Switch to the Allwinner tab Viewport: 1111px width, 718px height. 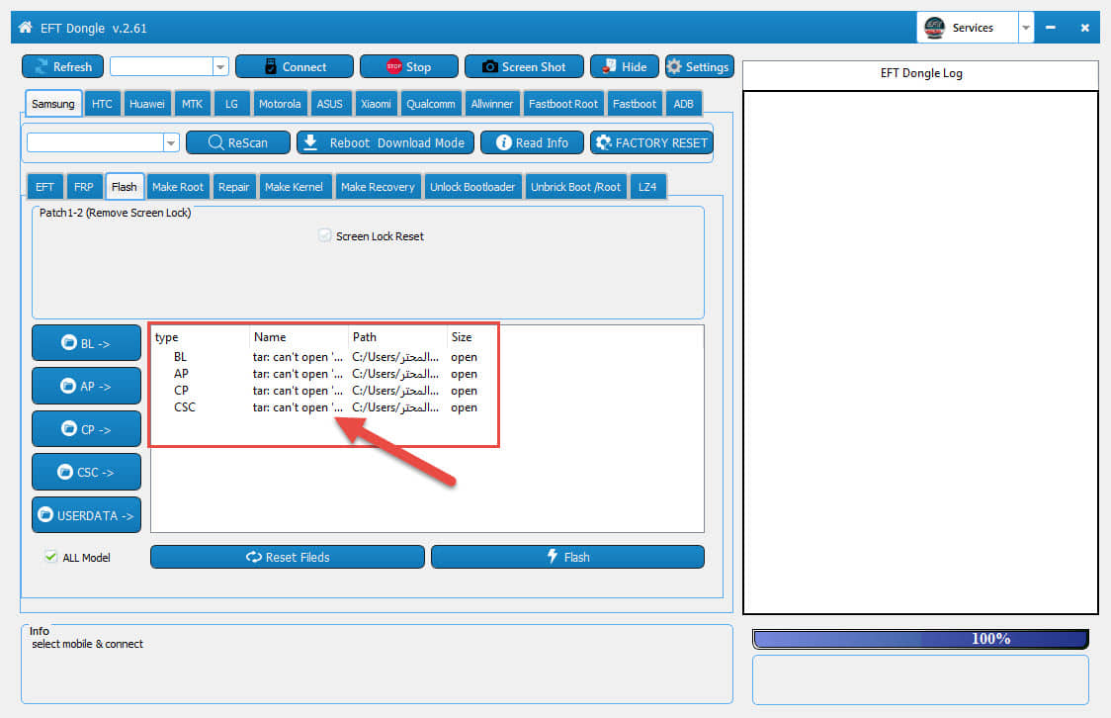[x=491, y=104]
